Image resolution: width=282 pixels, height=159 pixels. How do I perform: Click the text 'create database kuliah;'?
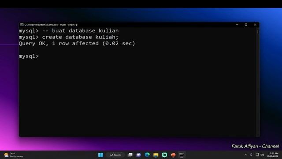(80, 37)
